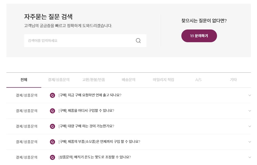This screenshot has height=165, width=257.
Task: Click the search magnifier icon
Action: click(x=138, y=40)
